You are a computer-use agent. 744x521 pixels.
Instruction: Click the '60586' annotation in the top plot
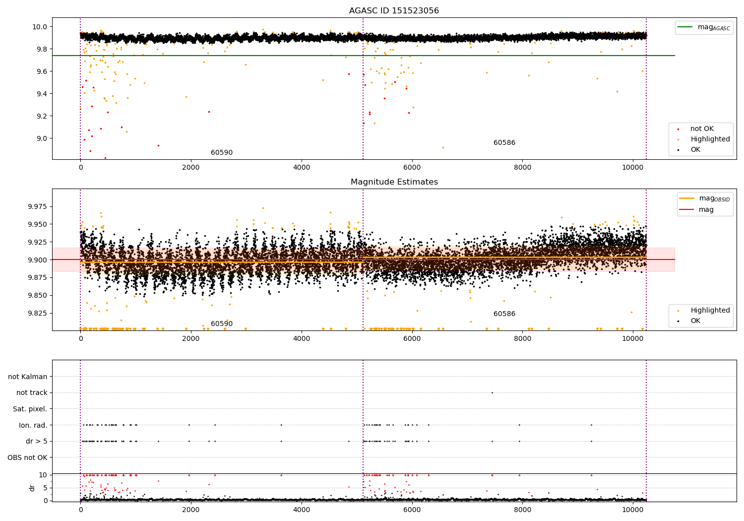[x=504, y=143]
